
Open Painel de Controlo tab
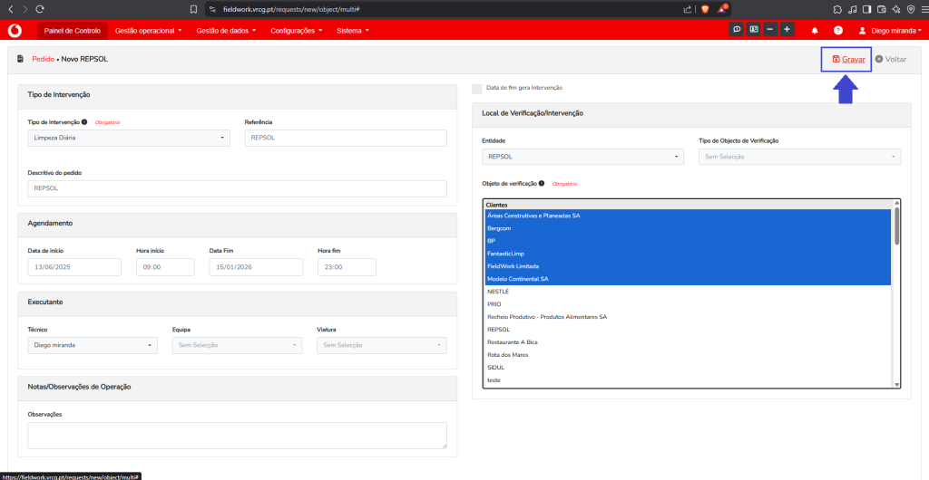tap(73, 30)
